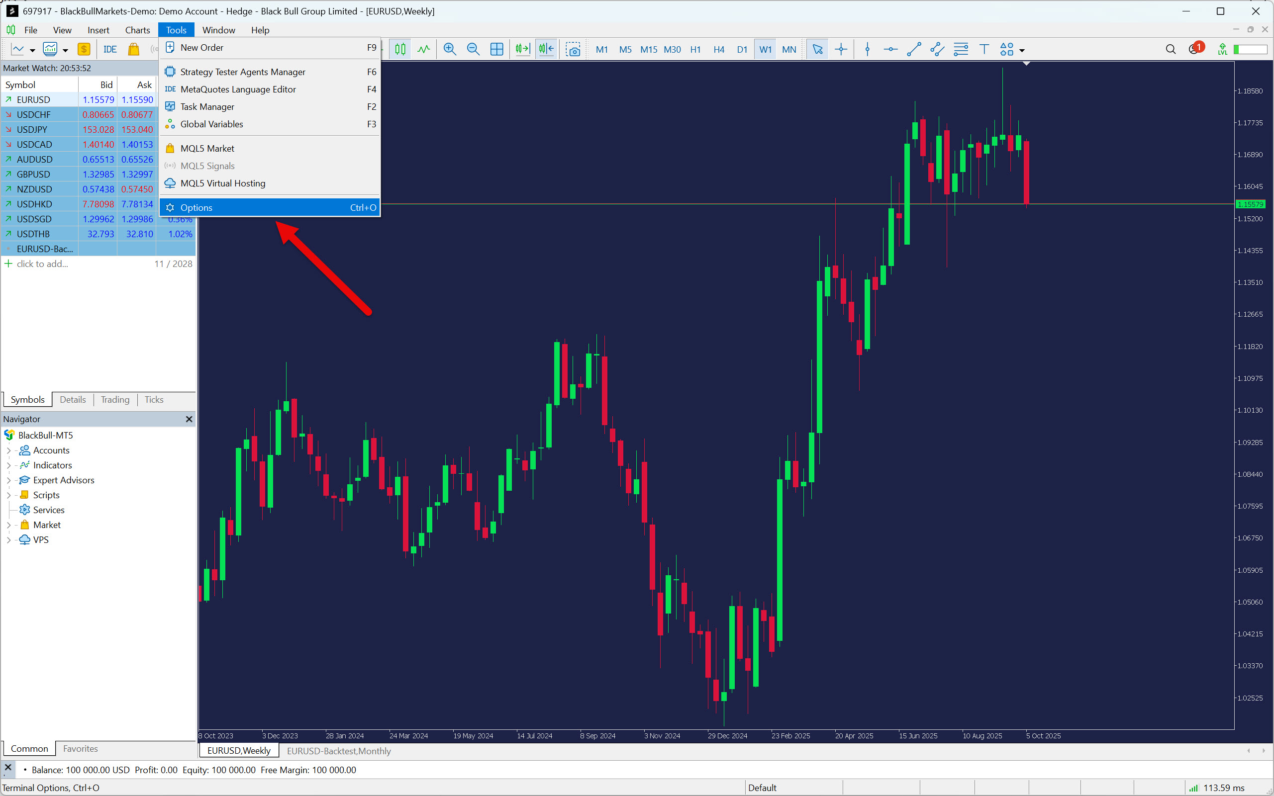Expand the Expert Advisors tree node
1274x796 pixels.
tap(8, 480)
